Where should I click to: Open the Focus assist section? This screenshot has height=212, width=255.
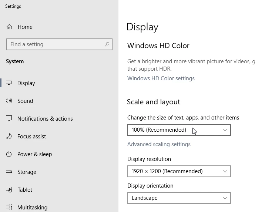click(59, 136)
